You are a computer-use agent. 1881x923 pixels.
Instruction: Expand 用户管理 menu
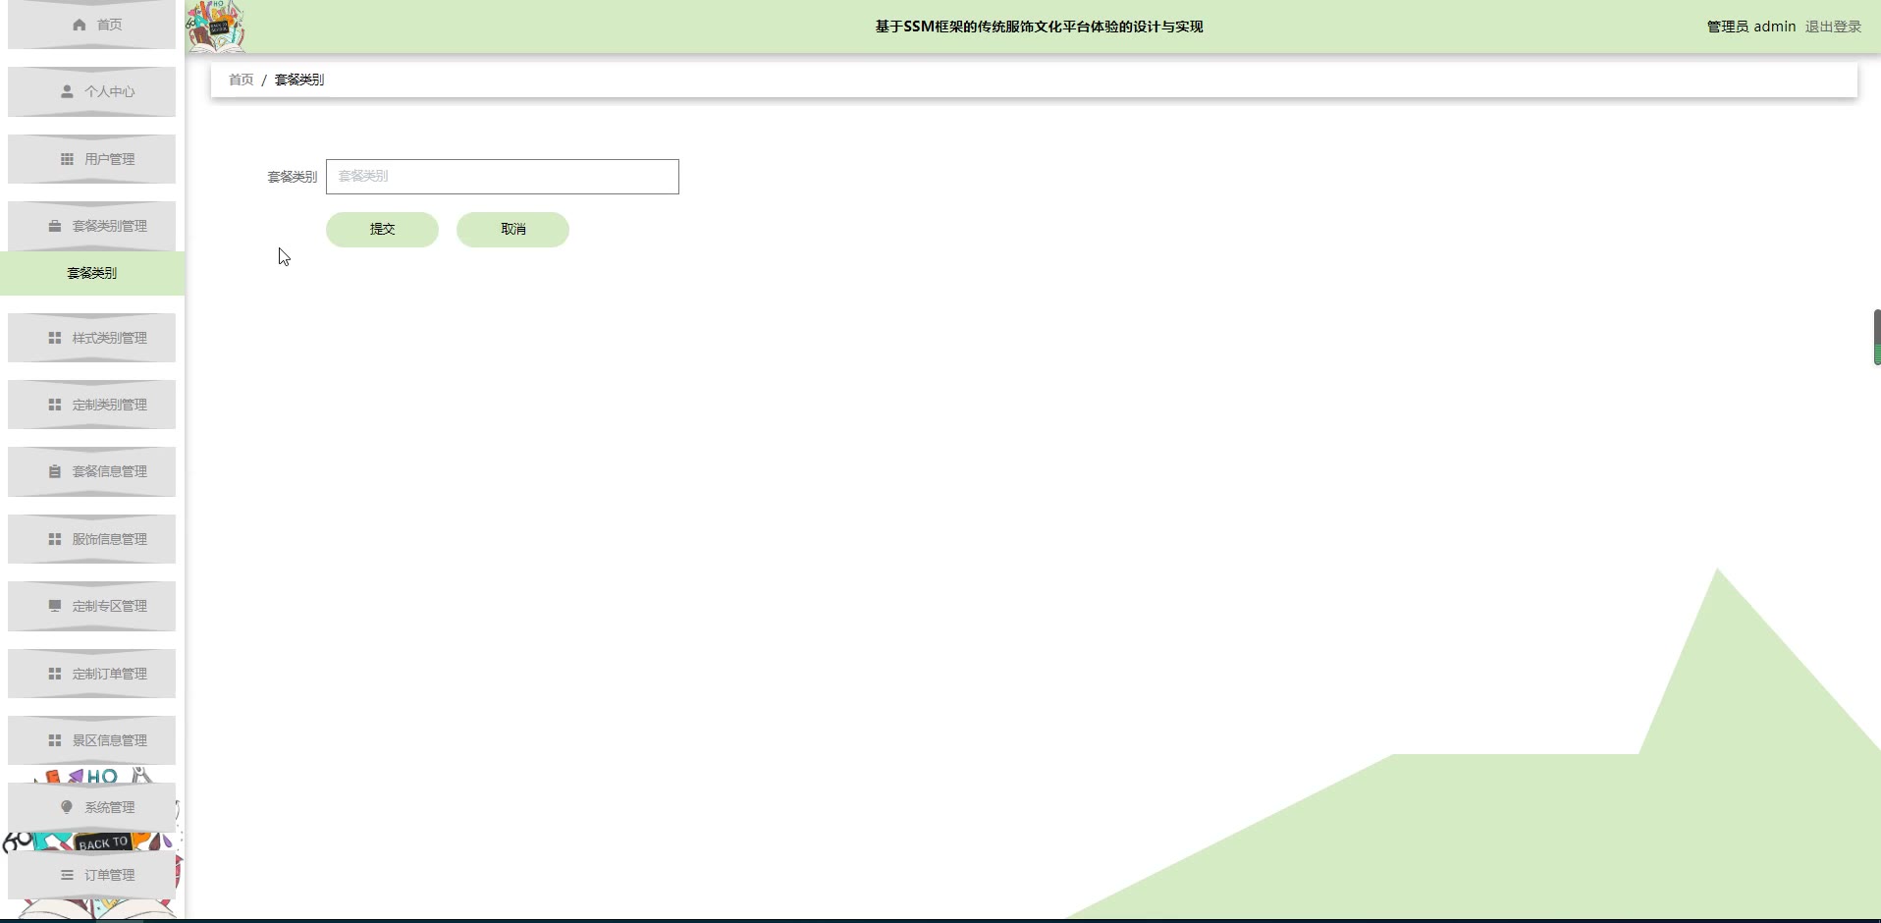tap(92, 159)
